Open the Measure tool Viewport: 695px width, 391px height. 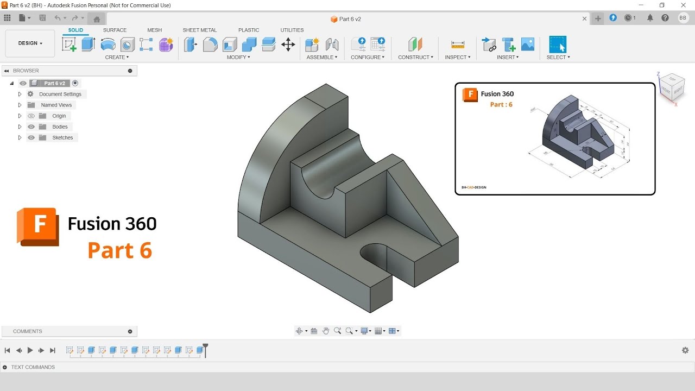point(458,45)
